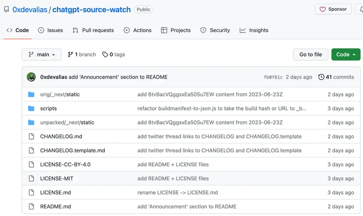Click the README.md file icon
The width and height of the screenshot is (363, 216).
31,206
